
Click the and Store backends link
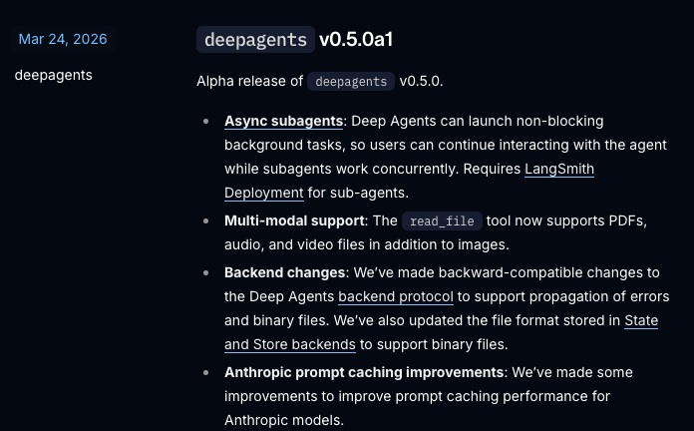(x=290, y=344)
